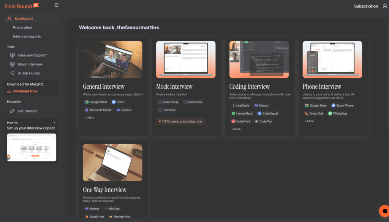The image size is (389, 222).
Task: Click the Mock Interview sidebar icon
Action: coord(12,64)
